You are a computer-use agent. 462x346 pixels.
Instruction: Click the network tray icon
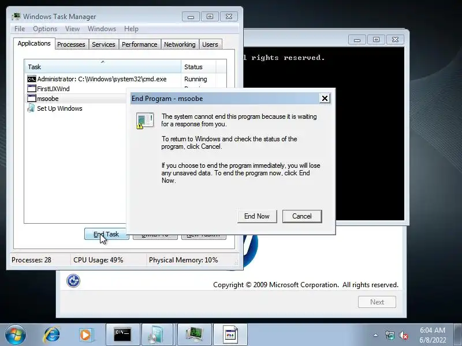pyautogui.click(x=389, y=335)
